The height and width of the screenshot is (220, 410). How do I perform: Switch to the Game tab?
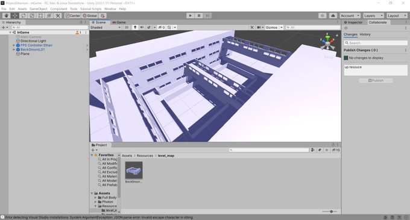click(119, 22)
